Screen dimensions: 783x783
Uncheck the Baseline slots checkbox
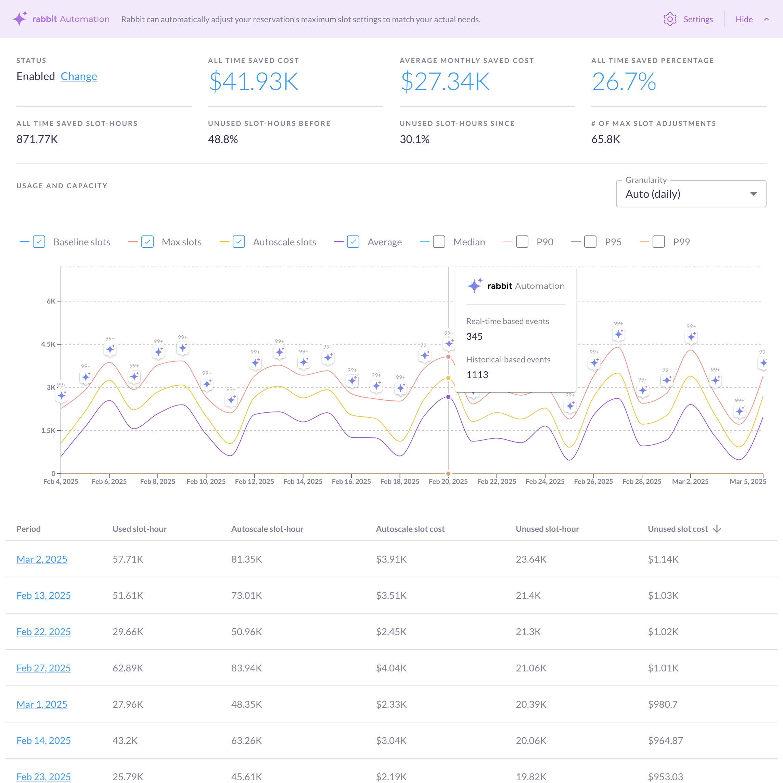(x=39, y=242)
